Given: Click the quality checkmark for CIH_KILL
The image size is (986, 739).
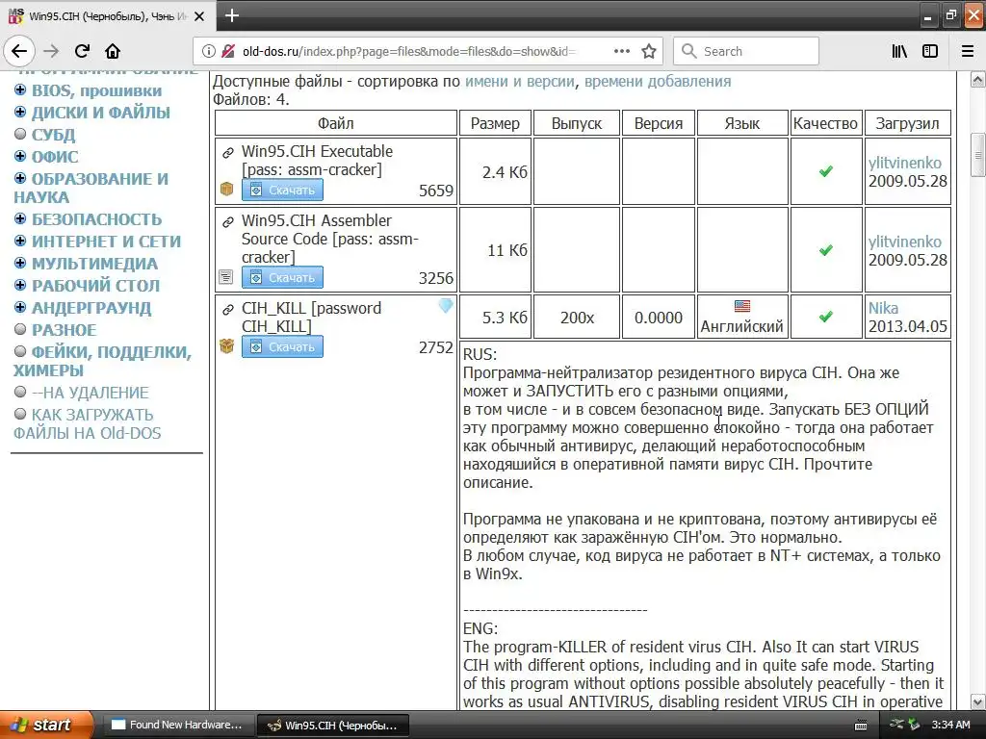Looking at the screenshot, I should (825, 317).
